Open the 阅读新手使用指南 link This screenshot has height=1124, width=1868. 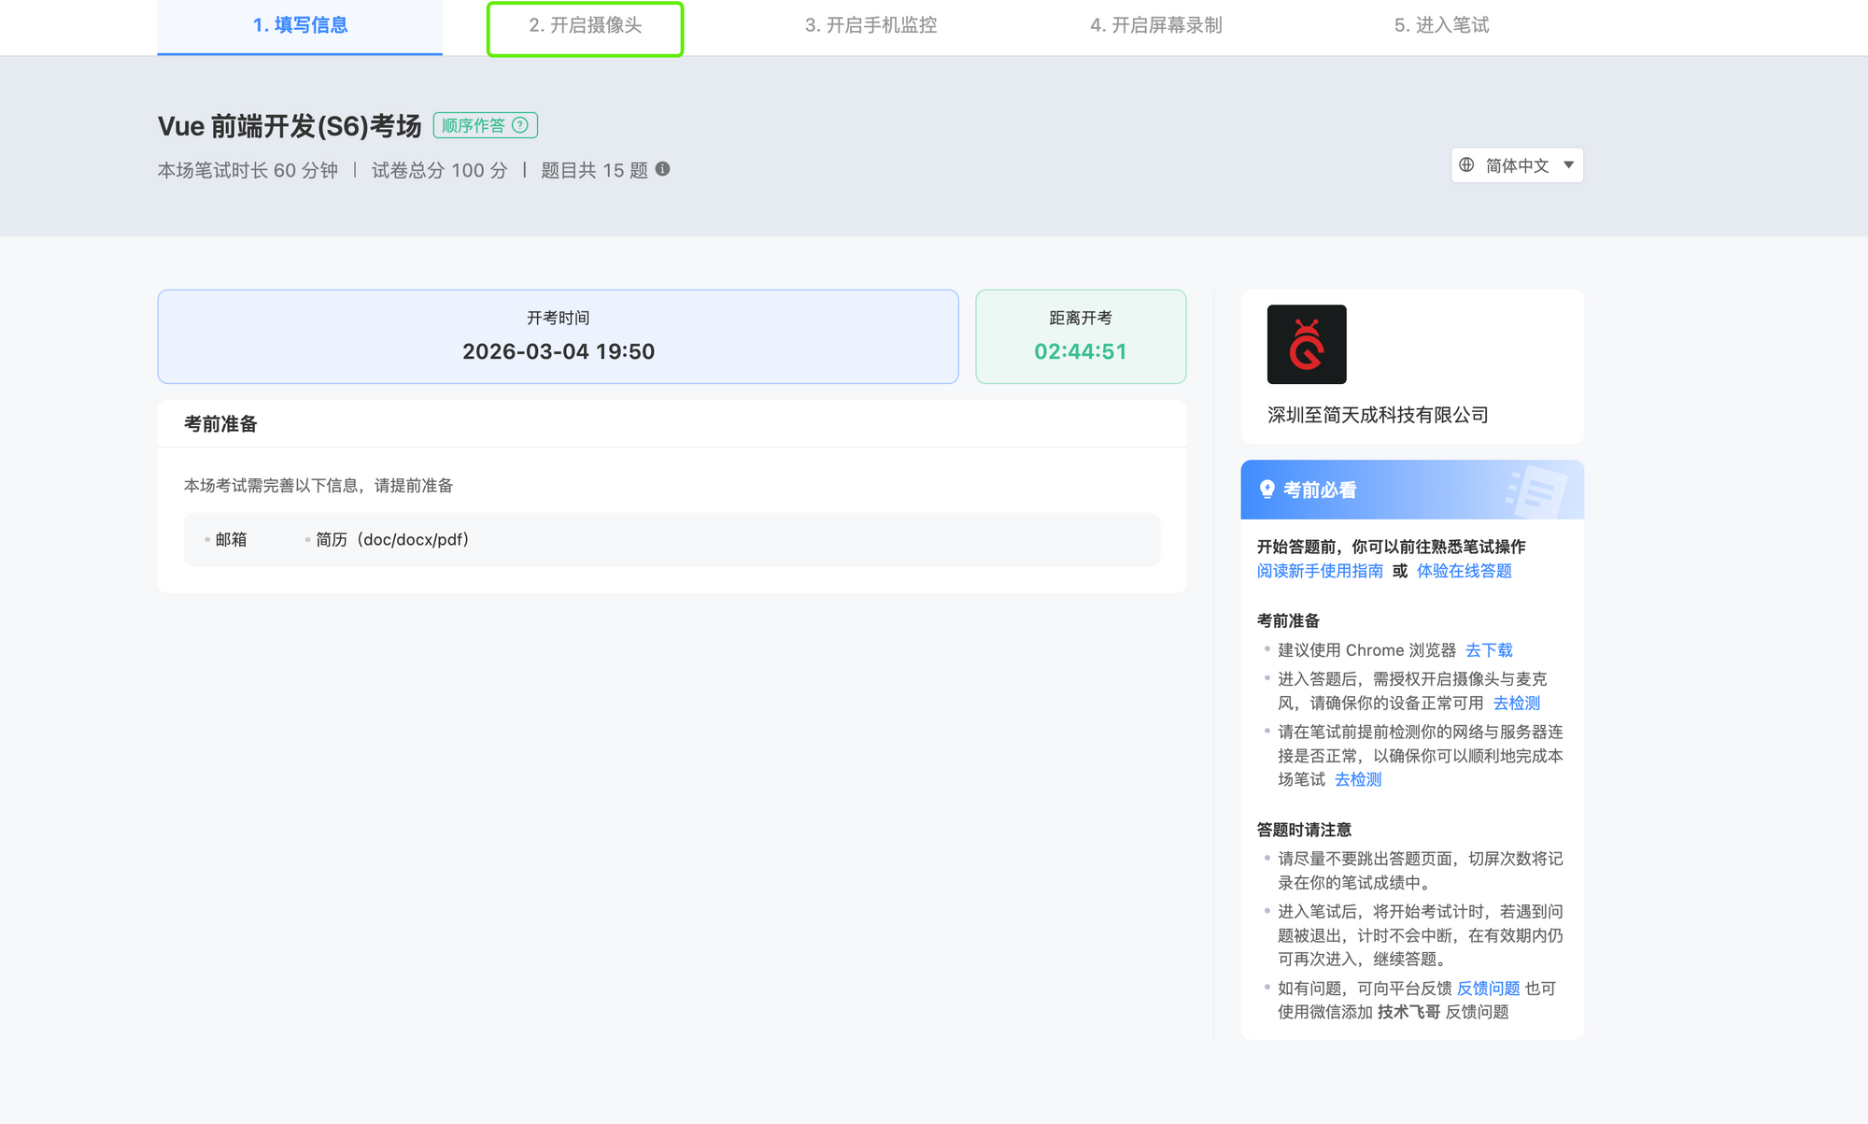[1319, 571]
